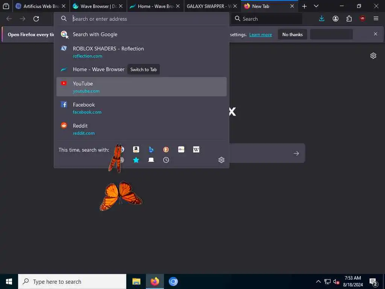
Task: Expand the list all tabs chevron
Action: click(x=316, y=6)
